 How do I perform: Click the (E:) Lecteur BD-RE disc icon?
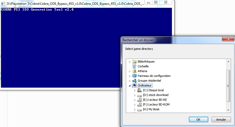(x=139, y=100)
